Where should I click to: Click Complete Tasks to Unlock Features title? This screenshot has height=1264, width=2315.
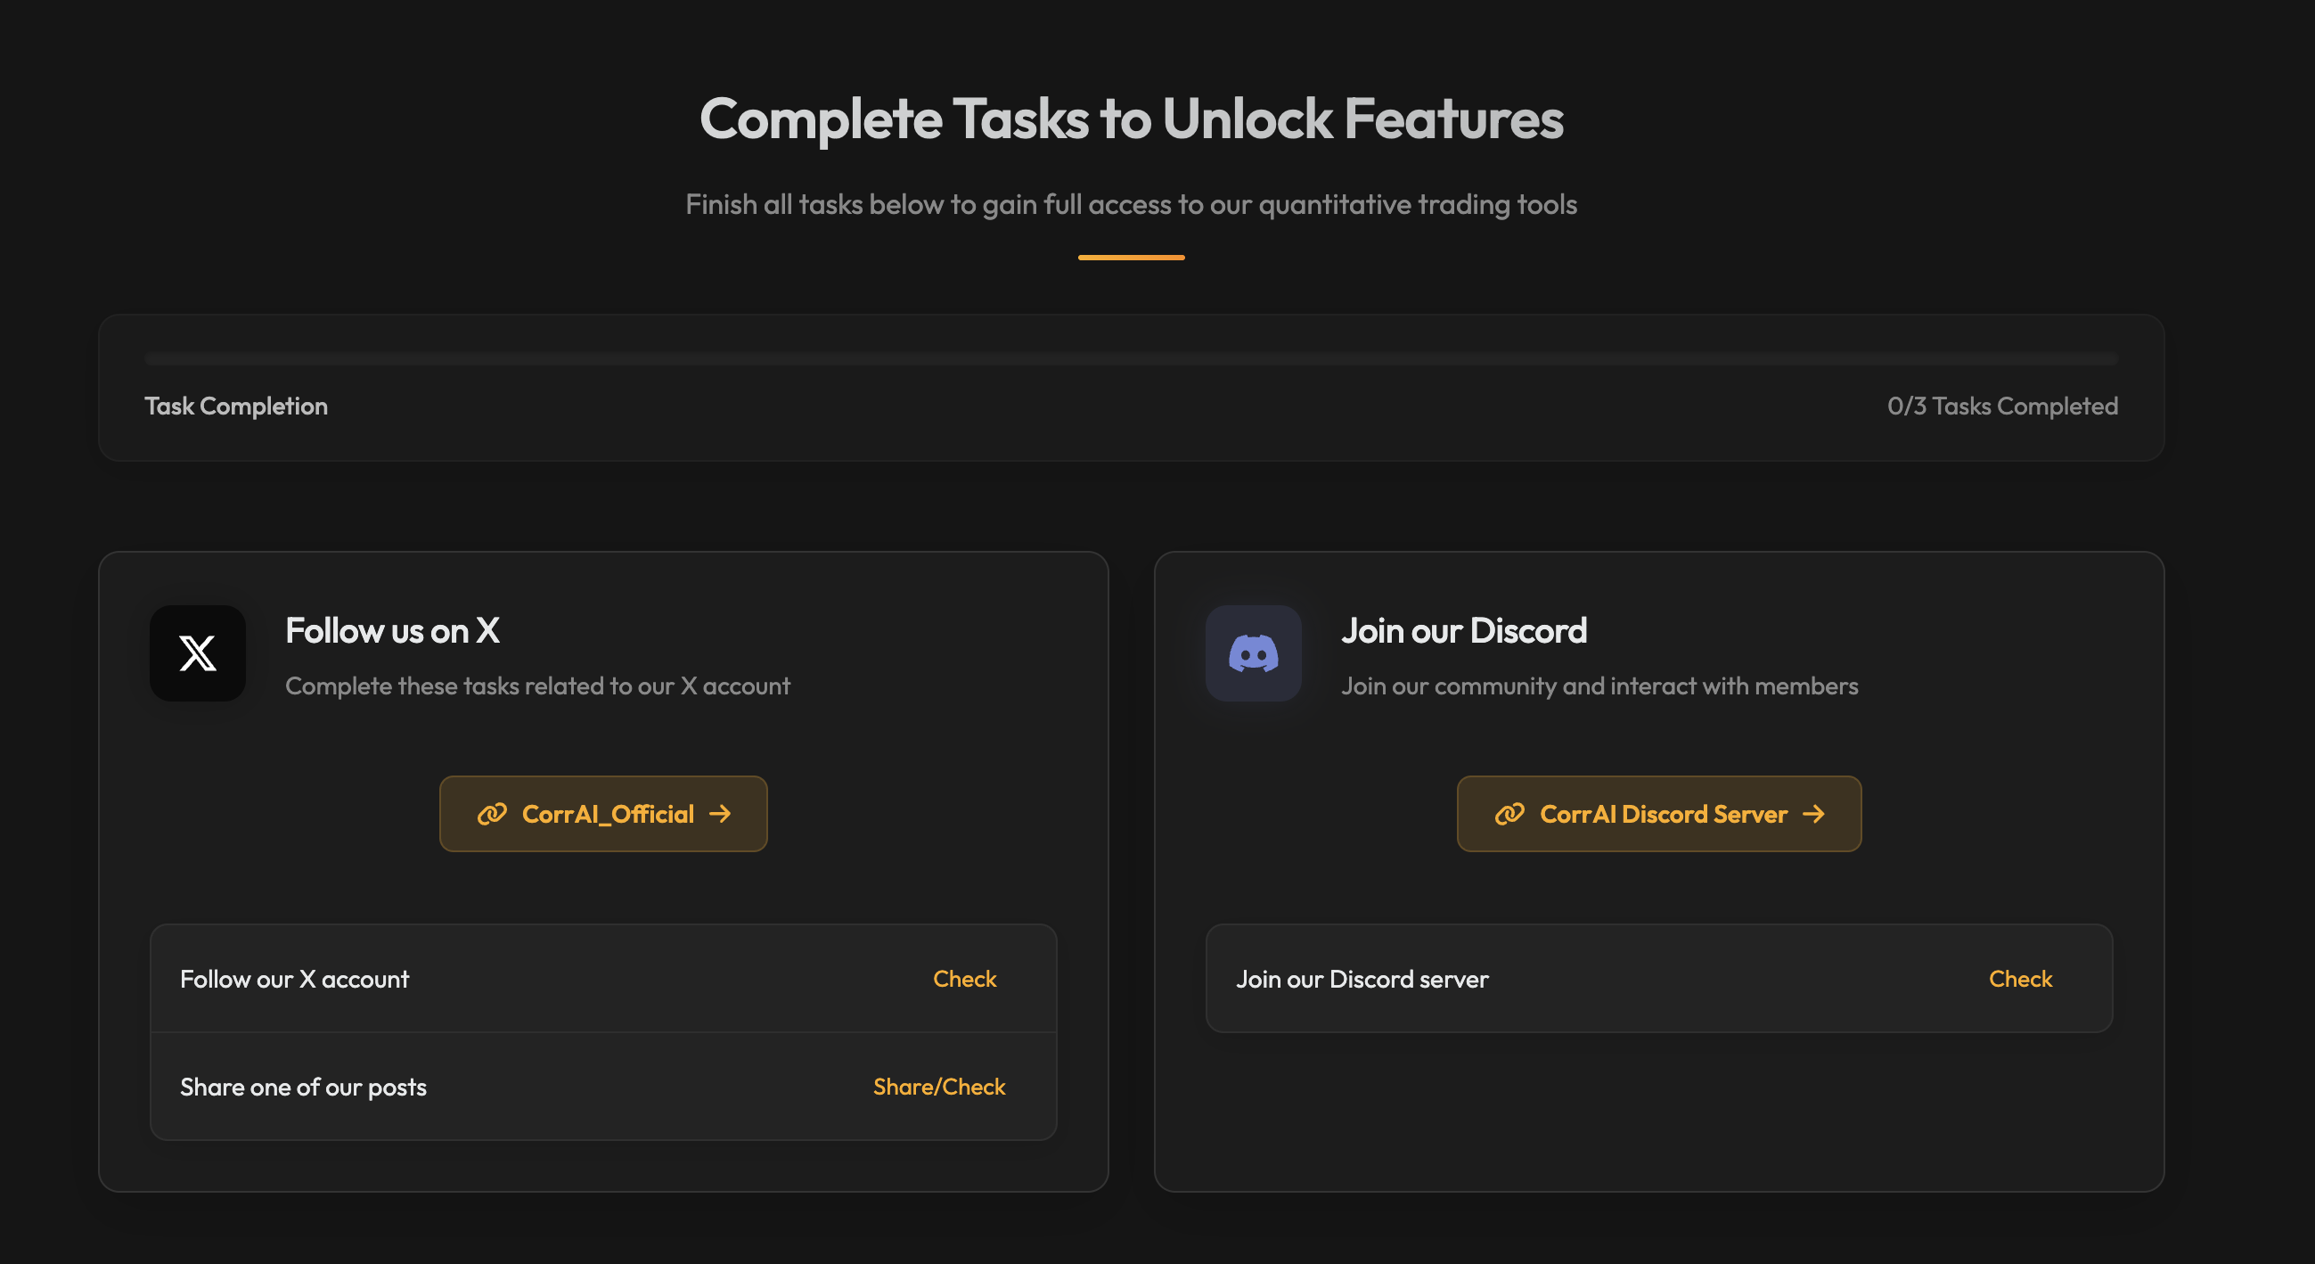point(1131,119)
